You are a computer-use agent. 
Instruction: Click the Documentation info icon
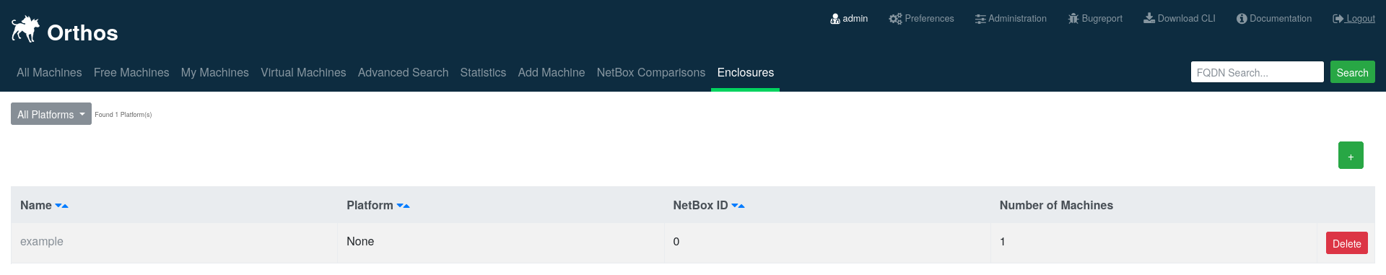[x=1242, y=19]
